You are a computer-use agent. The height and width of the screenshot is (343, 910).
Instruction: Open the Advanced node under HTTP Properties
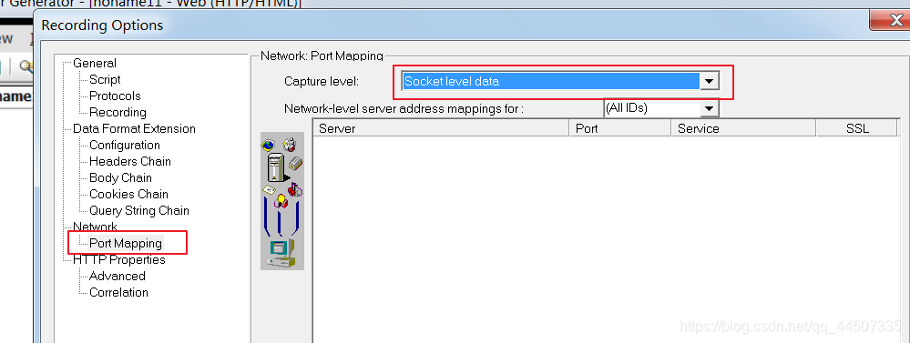click(x=118, y=276)
